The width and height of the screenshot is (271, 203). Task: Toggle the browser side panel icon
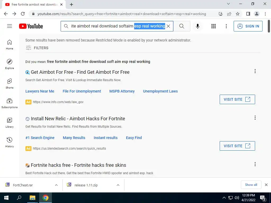coord(248,14)
